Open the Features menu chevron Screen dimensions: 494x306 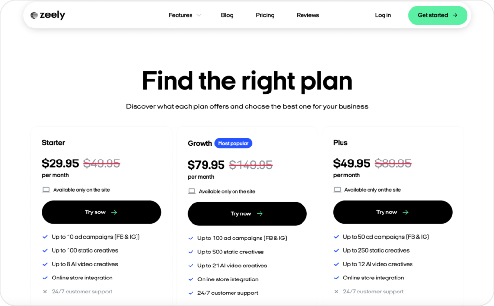pos(200,15)
